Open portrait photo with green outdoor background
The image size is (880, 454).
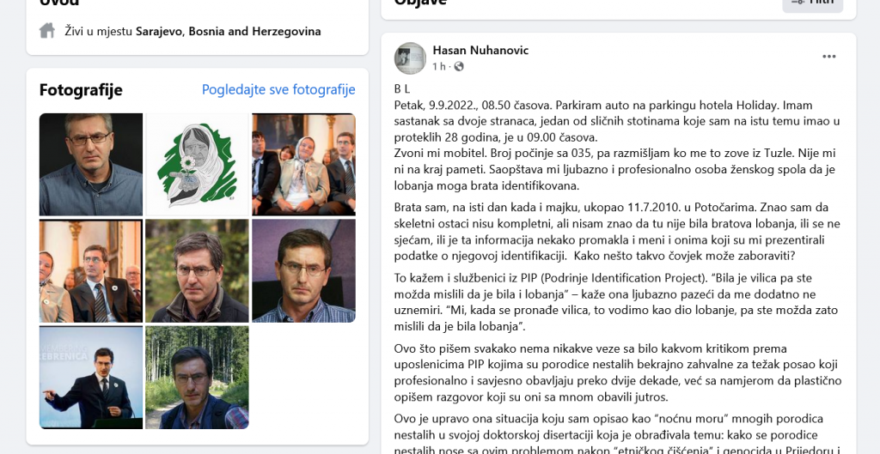pos(197,270)
